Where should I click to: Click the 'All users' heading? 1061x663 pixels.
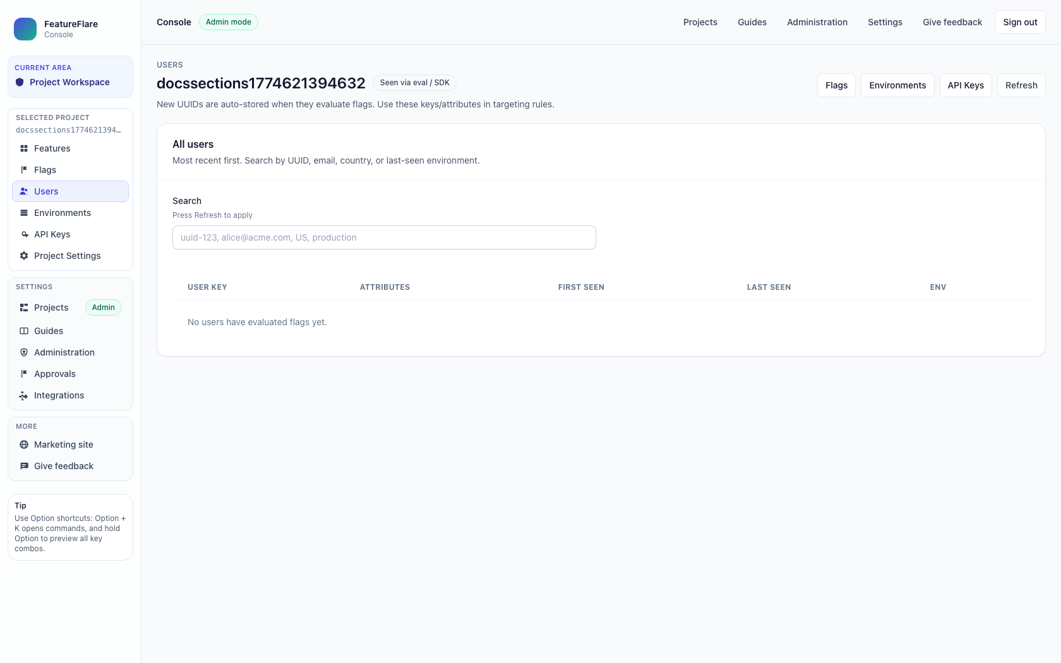193,144
